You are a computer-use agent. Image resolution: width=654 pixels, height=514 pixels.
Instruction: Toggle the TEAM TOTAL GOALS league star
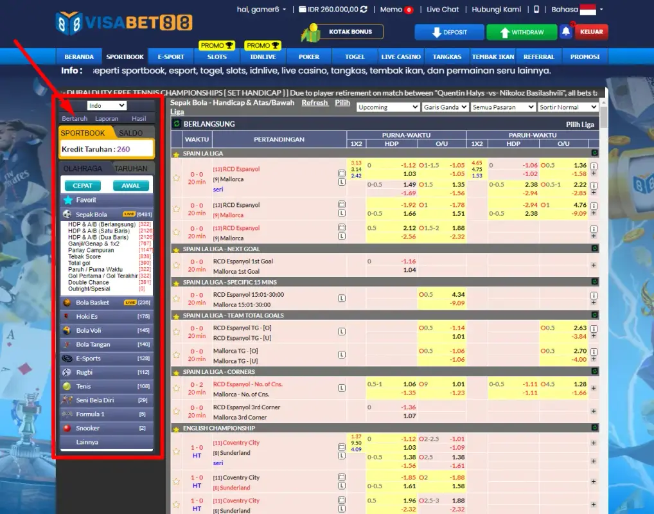click(176, 316)
